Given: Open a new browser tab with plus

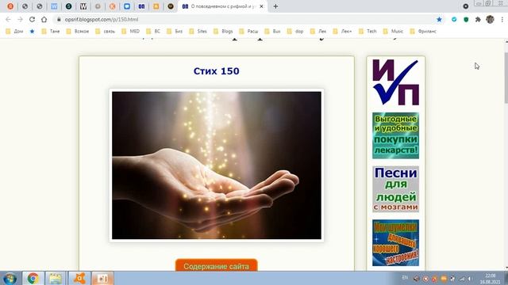Looking at the screenshot, I should click(275, 6).
